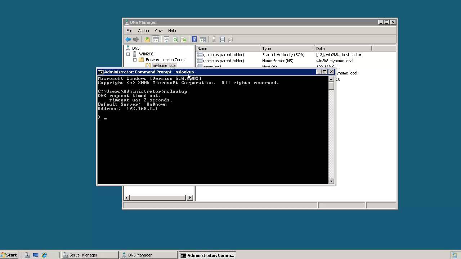This screenshot has height=259, width=461.
Task: Click the last toolbar icon with stacked pages
Action: (230, 40)
